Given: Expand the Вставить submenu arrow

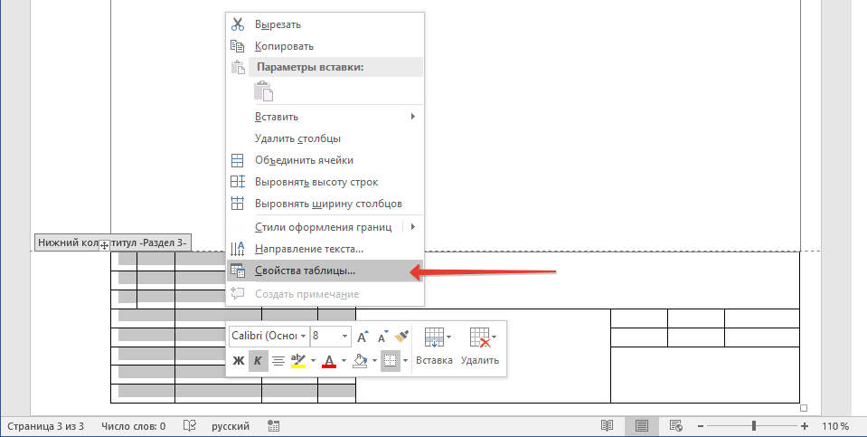Looking at the screenshot, I should [412, 116].
